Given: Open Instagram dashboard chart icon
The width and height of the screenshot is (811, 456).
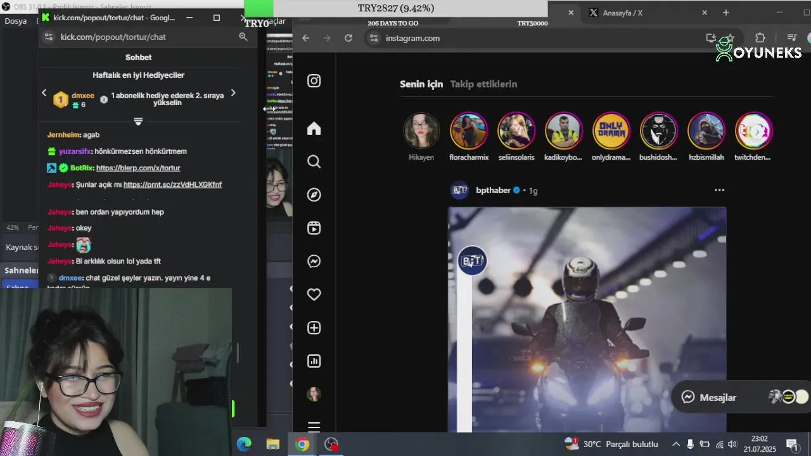Looking at the screenshot, I should pos(314,361).
